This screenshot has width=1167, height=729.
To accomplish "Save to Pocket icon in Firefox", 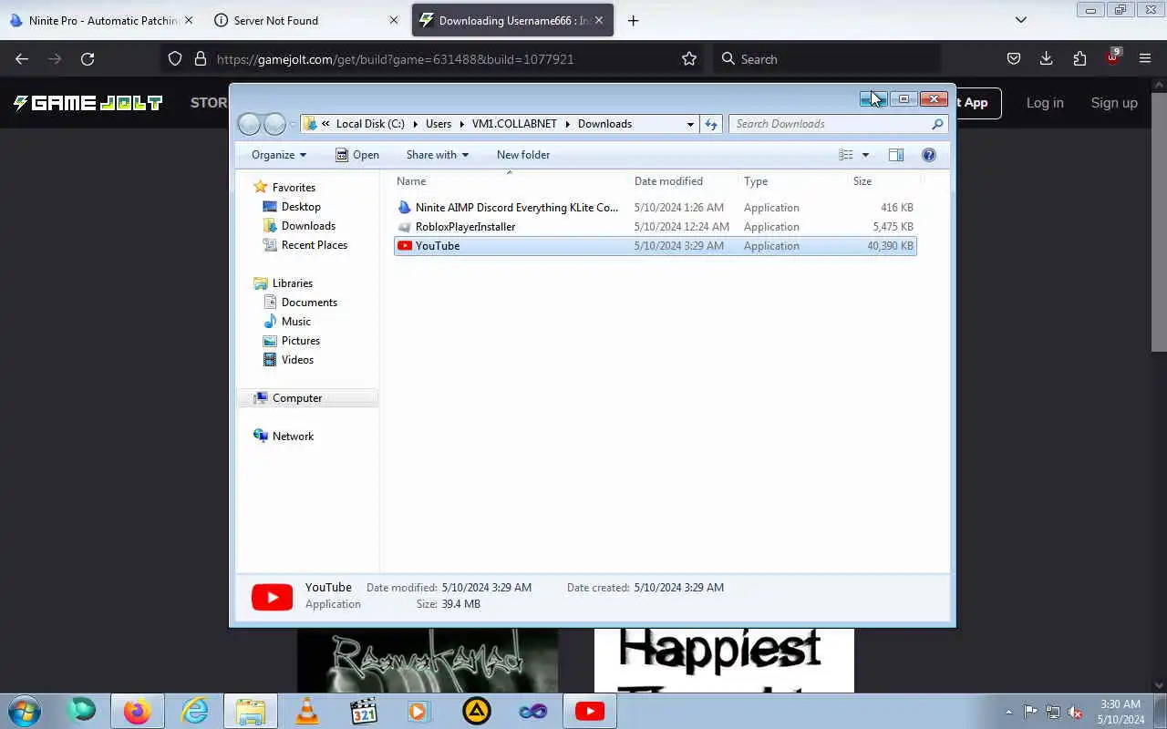I will pyautogui.click(x=1014, y=59).
